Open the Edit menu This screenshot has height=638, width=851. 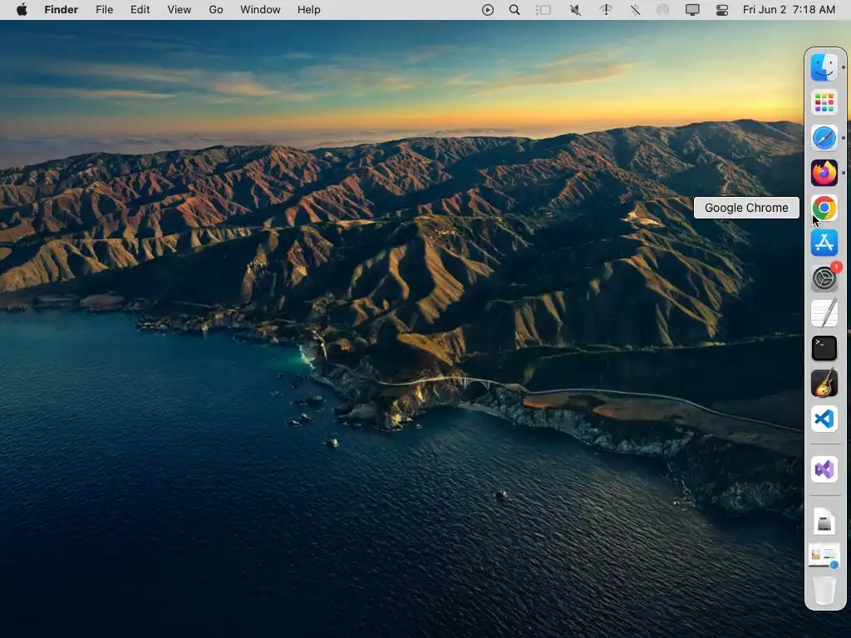click(140, 10)
